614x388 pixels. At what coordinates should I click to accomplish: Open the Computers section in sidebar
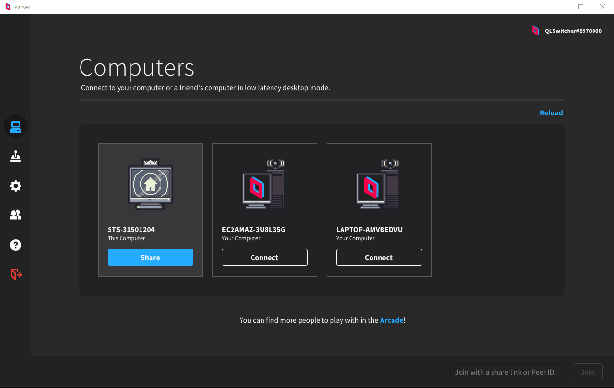[16, 127]
